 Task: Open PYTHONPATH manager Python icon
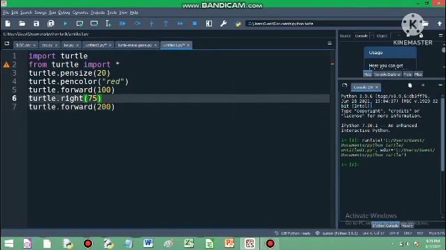click(238, 24)
